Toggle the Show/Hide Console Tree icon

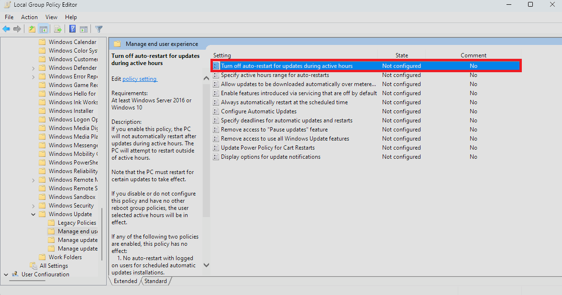(x=44, y=29)
